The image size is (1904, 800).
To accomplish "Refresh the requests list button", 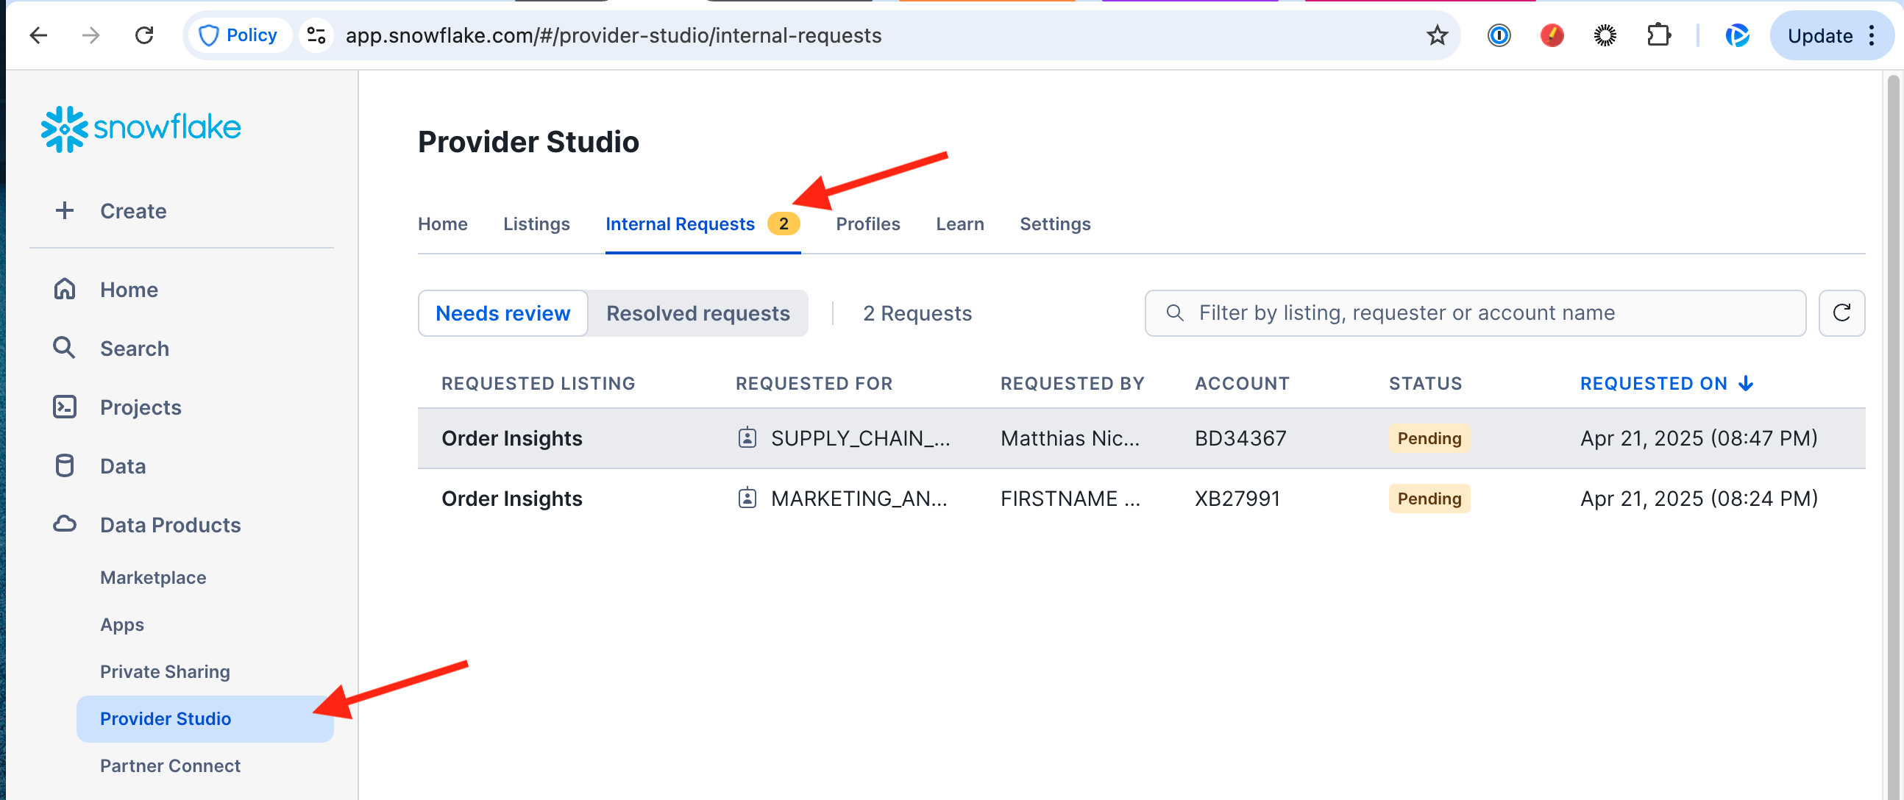I will tap(1841, 313).
